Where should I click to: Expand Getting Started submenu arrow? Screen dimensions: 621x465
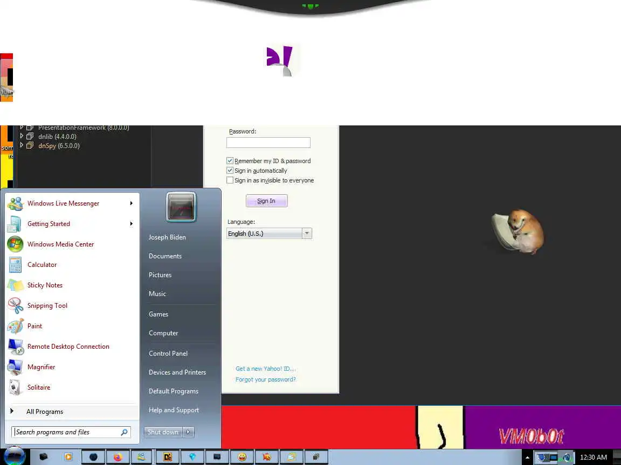[x=131, y=224]
